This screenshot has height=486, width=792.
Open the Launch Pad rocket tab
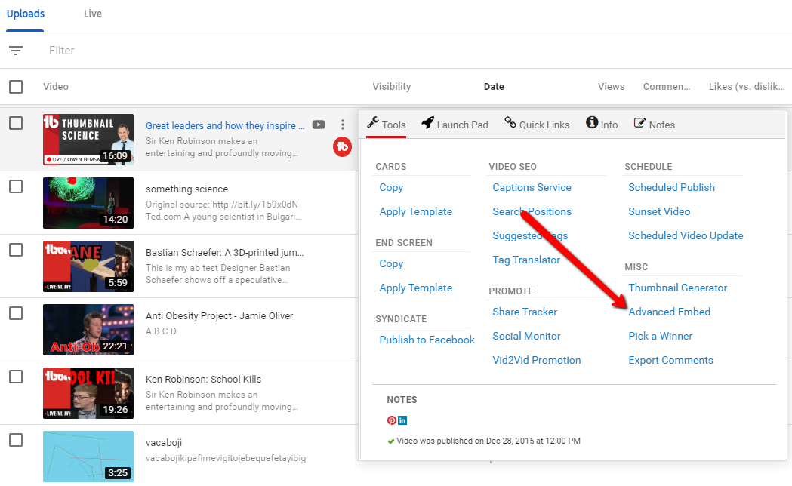(455, 125)
